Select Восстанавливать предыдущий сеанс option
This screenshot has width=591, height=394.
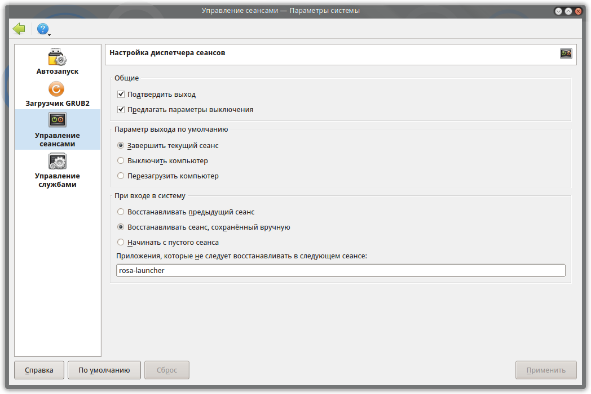point(121,212)
